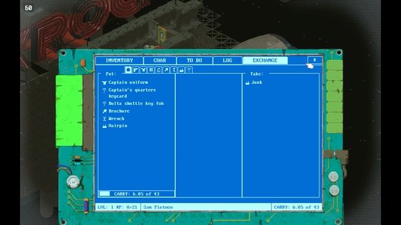Select Captain uniform in Put list

(x=128, y=82)
